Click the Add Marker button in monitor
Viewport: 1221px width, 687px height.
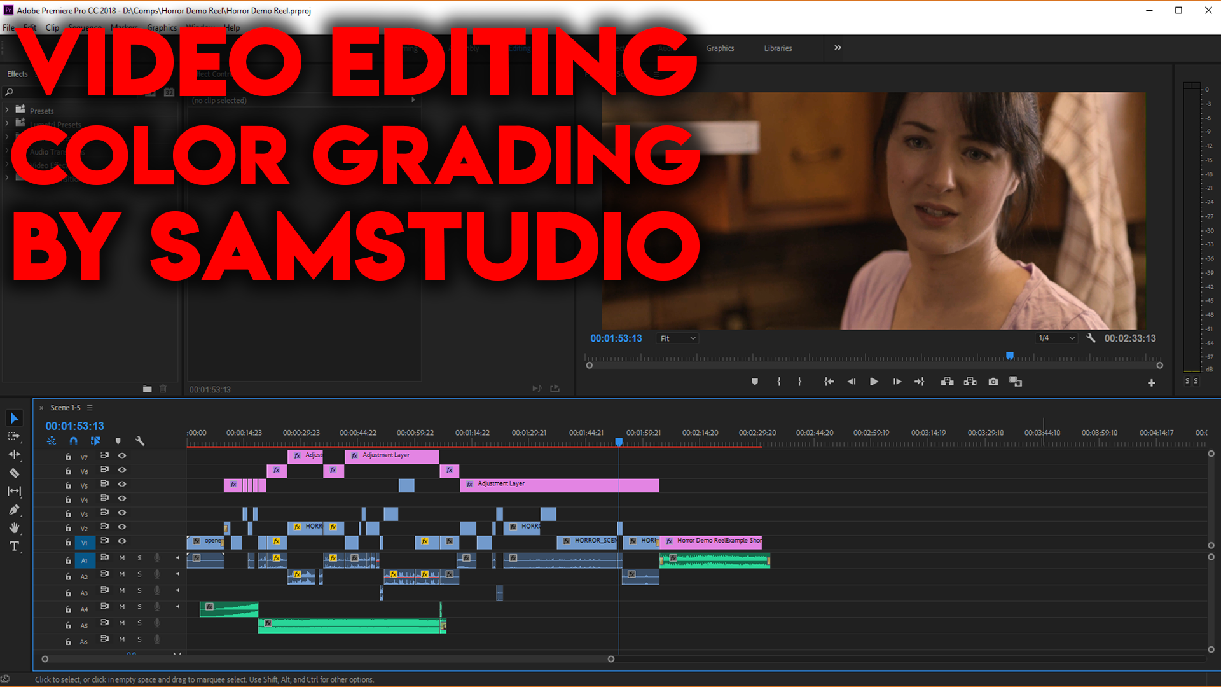pyautogui.click(x=755, y=382)
